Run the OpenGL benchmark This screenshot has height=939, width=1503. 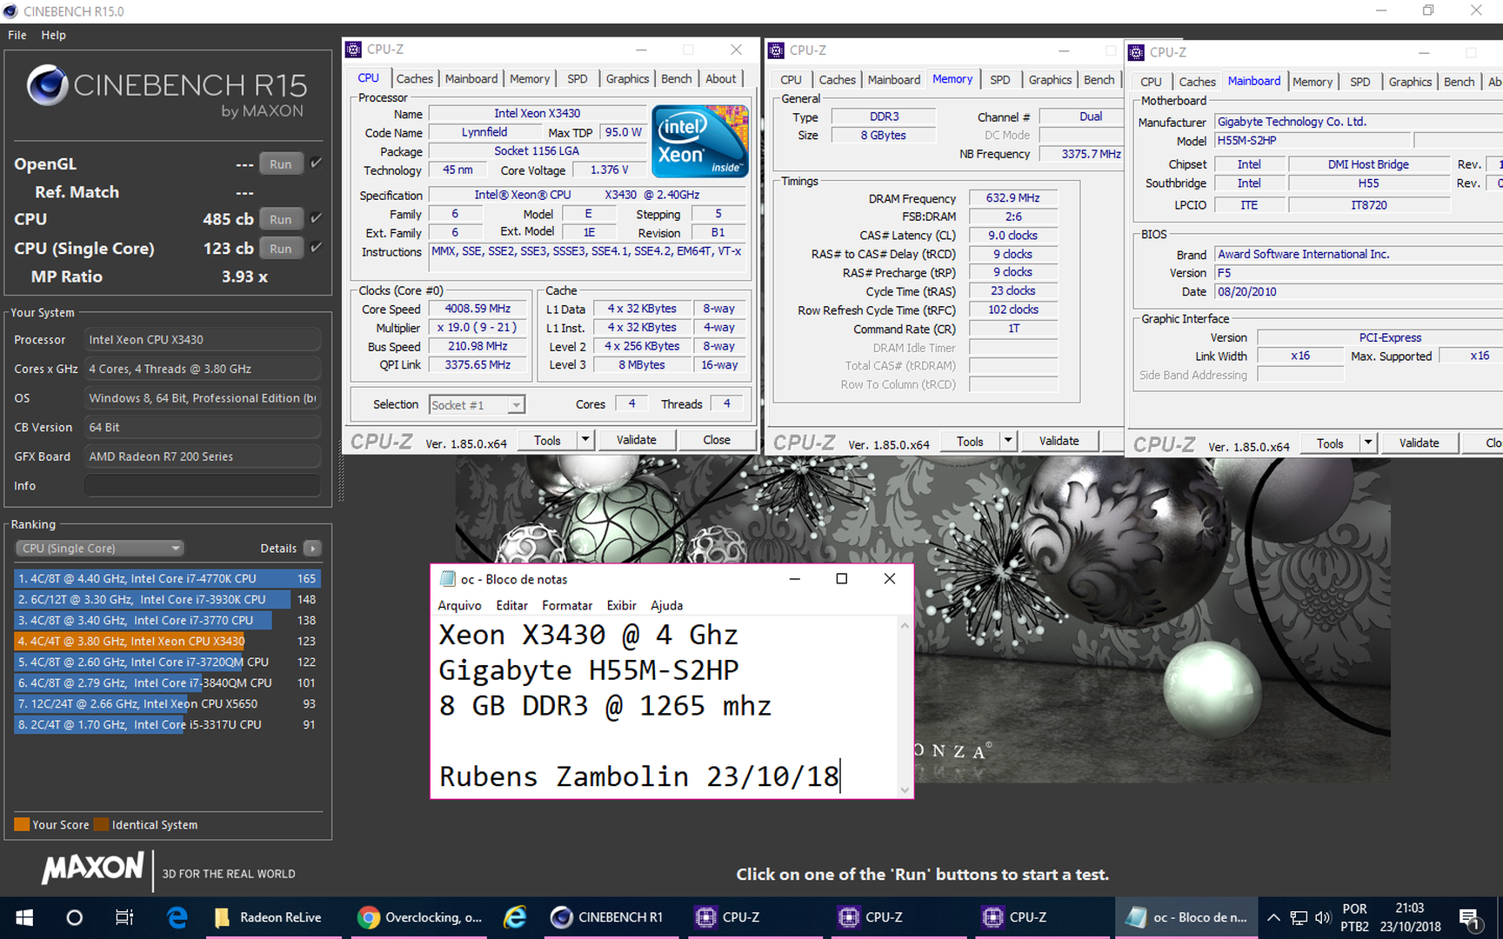point(280,164)
